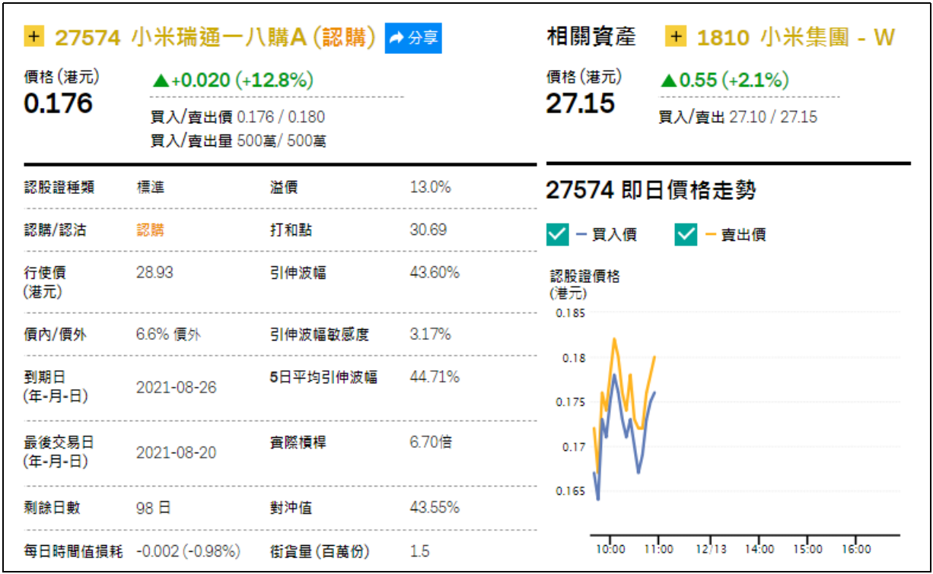
Task: Click the 5-day average value 44.71%
Action: point(435,377)
